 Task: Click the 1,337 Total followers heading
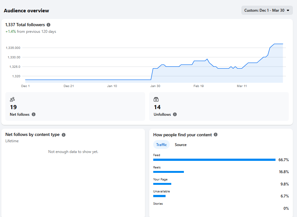tap(25, 25)
